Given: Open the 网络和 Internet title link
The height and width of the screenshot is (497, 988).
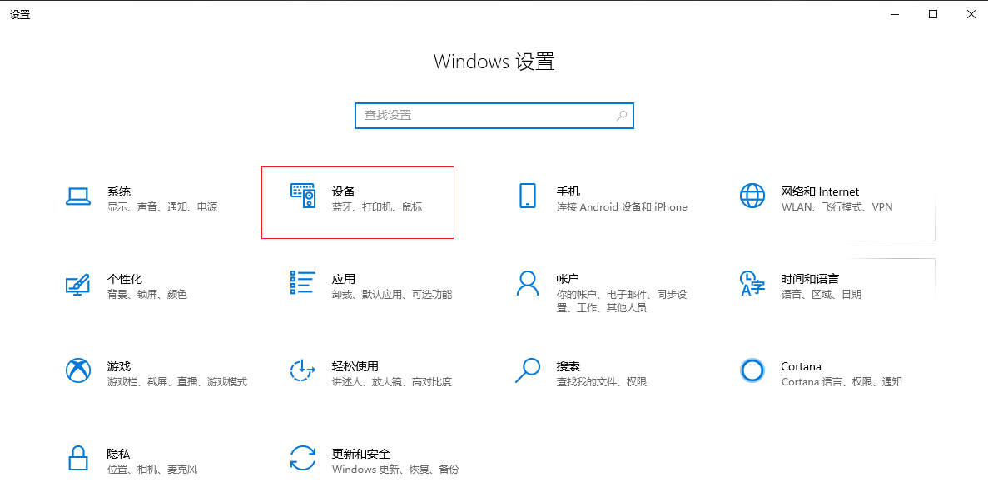Looking at the screenshot, I should 819,191.
